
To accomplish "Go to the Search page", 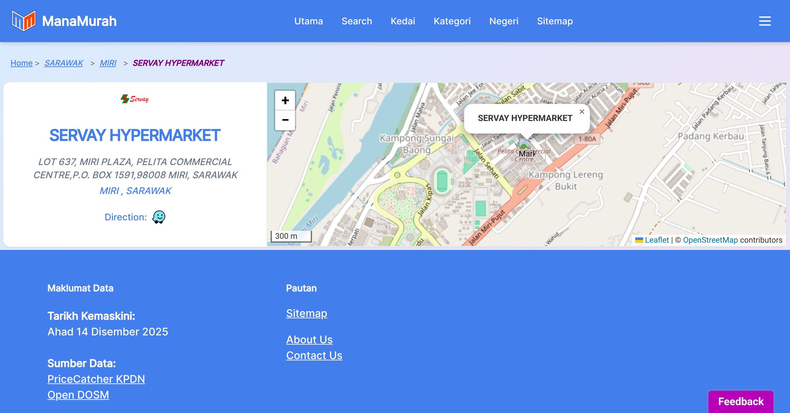I will tap(356, 21).
